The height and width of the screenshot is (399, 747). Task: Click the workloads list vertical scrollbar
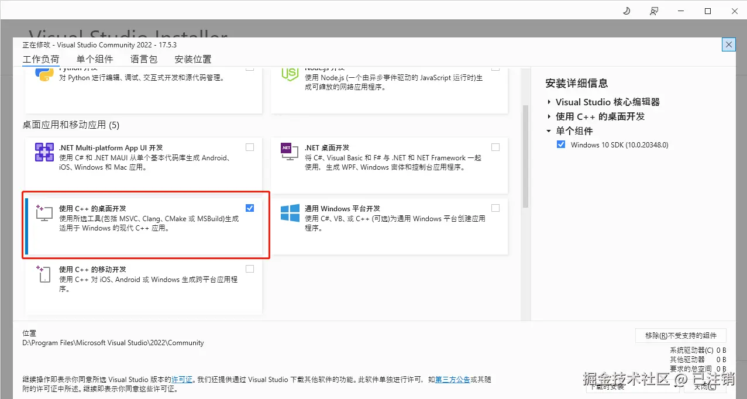click(x=525, y=156)
